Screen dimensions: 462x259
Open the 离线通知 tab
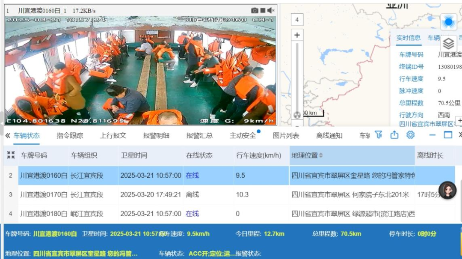tap(329, 136)
